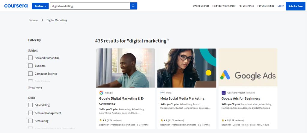Check the Arts and Humanities filter

(x=30, y=58)
